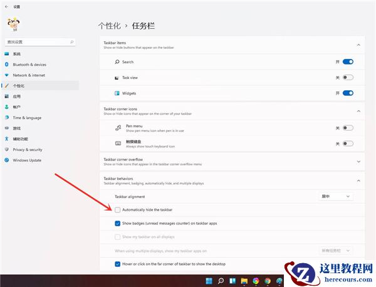Image resolution: width=376 pixels, height=287 pixels.
Task: Open the Widgets icon on taskbar
Action: [232, 281]
